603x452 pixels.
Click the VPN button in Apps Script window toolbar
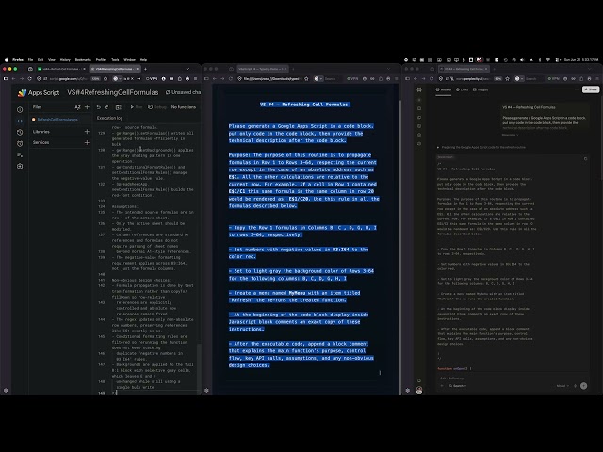pyautogui.click(x=152, y=79)
